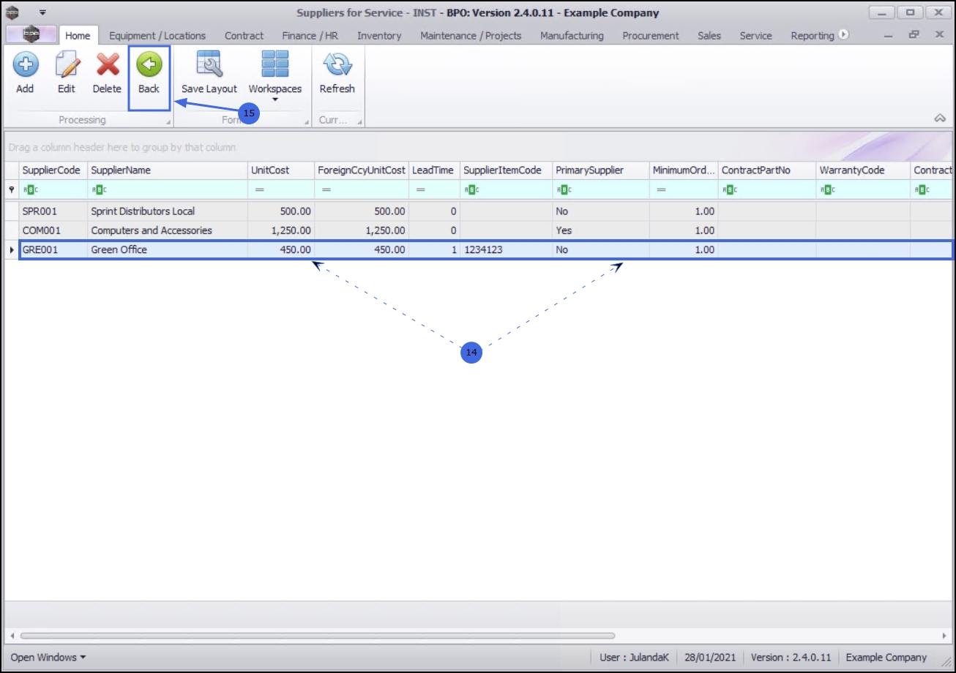Click the Add supplier icon
This screenshot has height=673, width=956.
pos(25,65)
